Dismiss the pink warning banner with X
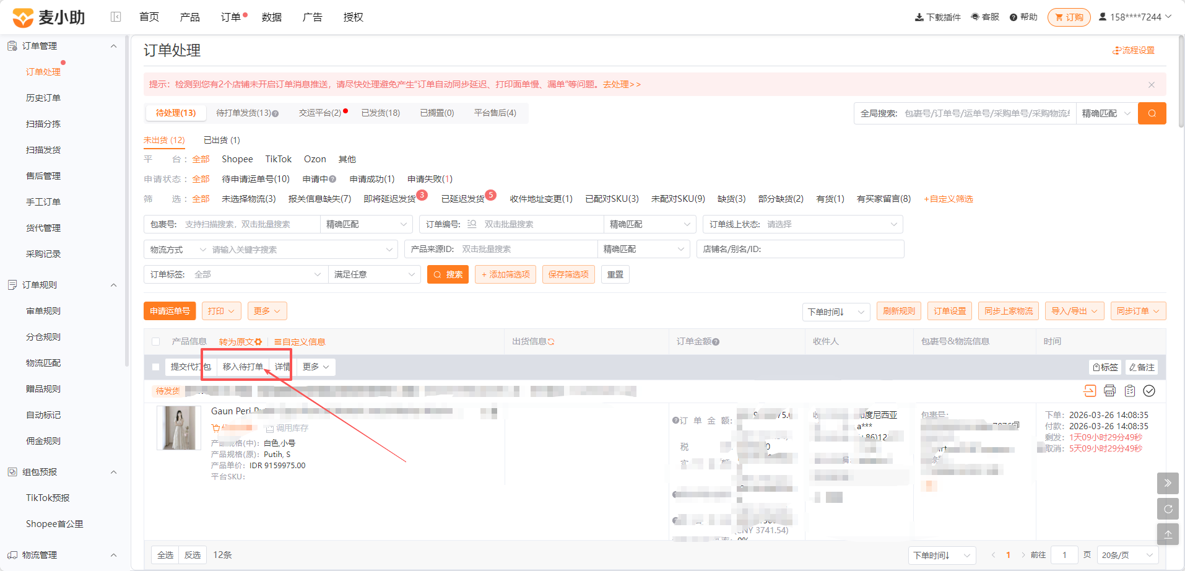 [x=1152, y=84]
